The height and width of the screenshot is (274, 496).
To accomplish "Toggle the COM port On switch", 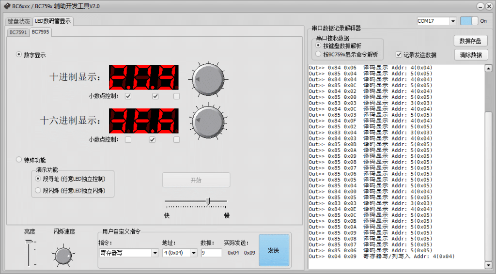I will click(469, 21).
